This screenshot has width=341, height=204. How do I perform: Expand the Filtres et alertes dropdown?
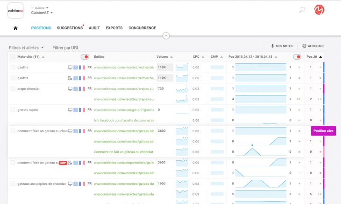click(x=27, y=48)
